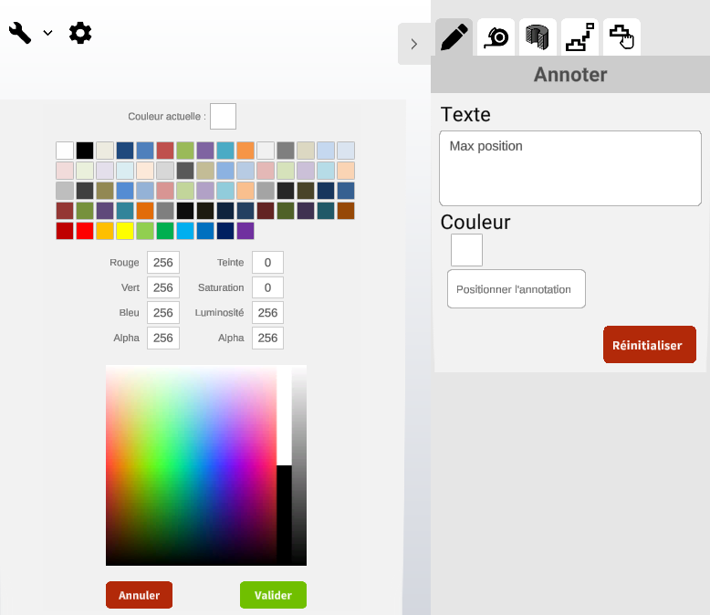
Task: Open settings with the gear icon
Action: click(x=80, y=33)
